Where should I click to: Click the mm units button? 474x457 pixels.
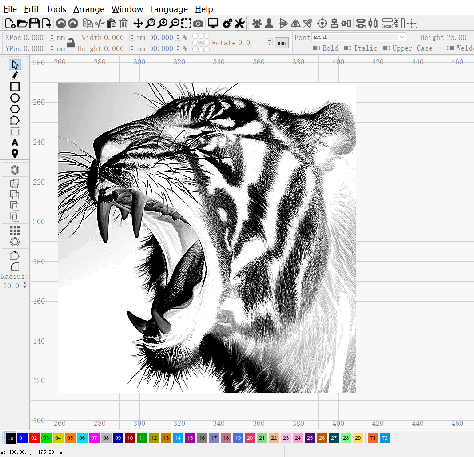point(282,43)
